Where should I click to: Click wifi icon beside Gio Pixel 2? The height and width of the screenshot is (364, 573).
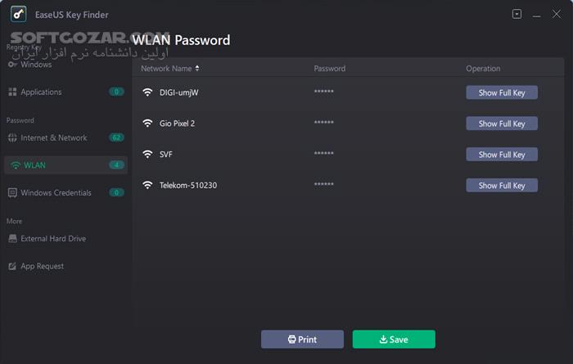tap(147, 124)
